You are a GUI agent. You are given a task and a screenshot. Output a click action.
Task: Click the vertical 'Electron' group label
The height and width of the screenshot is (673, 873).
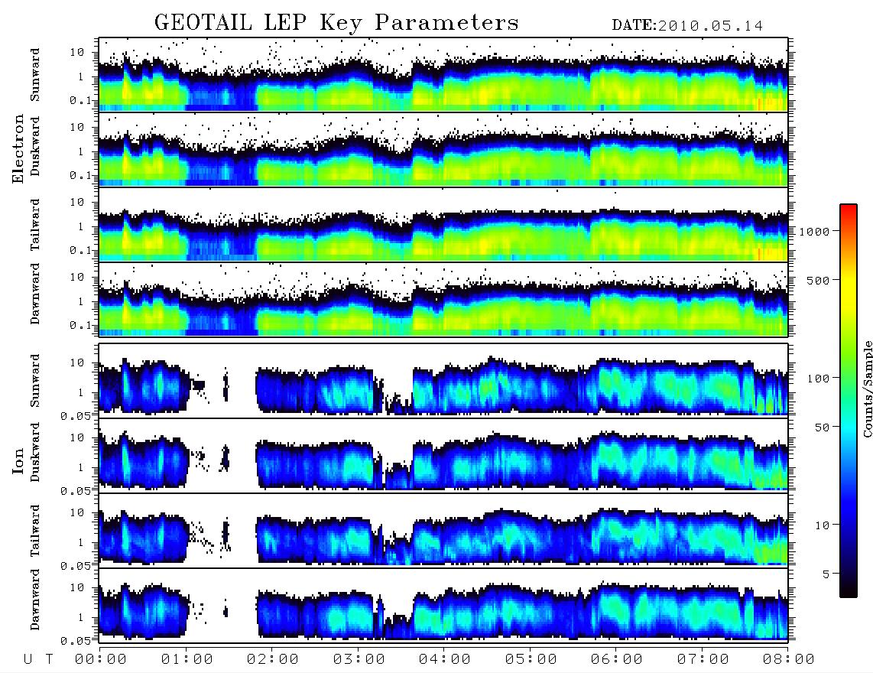coord(18,148)
